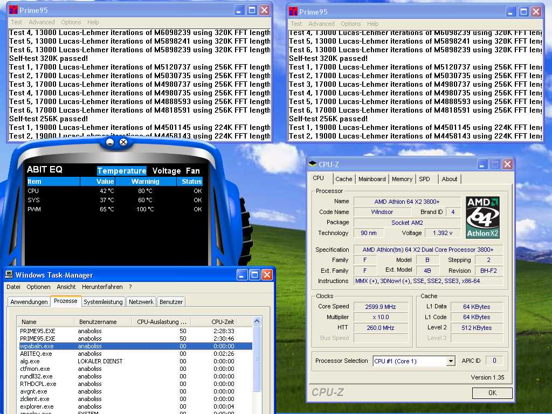Click the Prime95 icon in right window title
The height and width of the screenshot is (414, 552).
tap(293, 12)
